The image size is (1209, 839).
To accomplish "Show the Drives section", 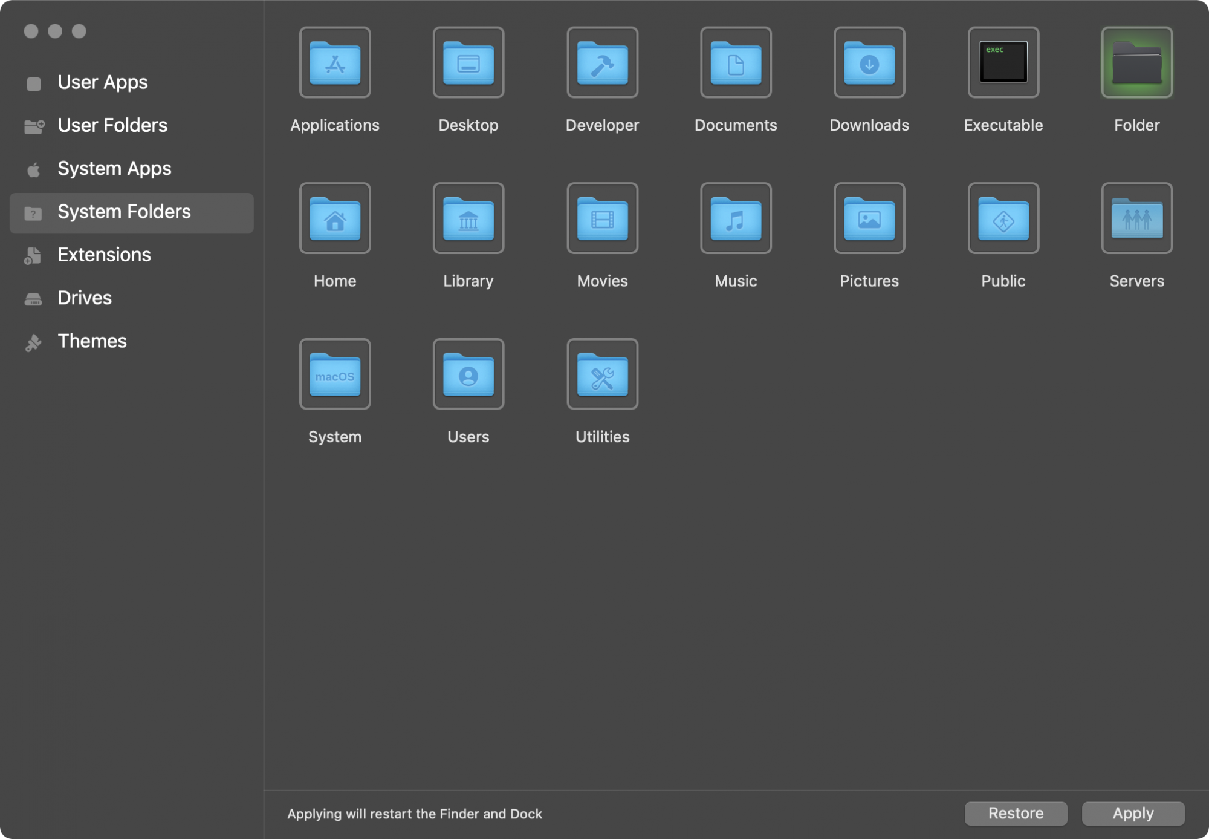I will (85, 298).
